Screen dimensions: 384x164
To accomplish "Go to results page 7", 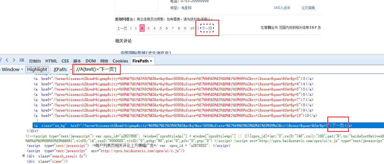I will (x=173, y=28).
